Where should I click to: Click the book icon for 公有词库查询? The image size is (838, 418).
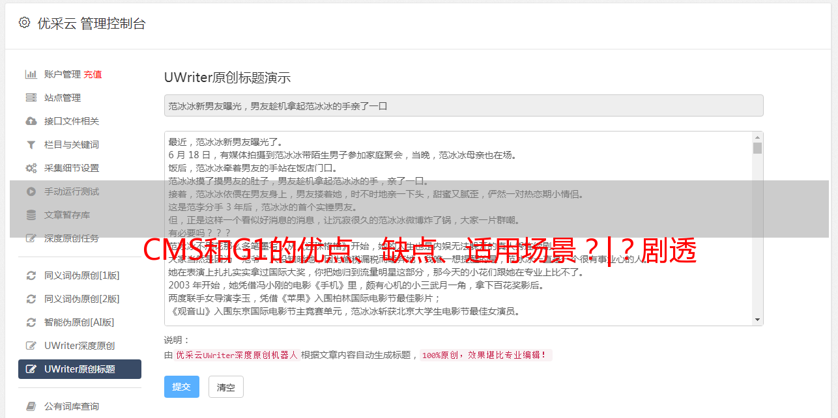coord(31,406)
